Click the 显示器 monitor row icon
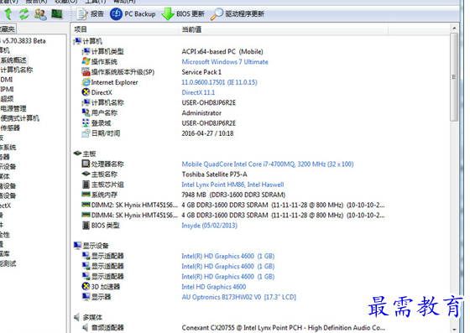This screenshot has height=333, width=470. tap(86, 297)
